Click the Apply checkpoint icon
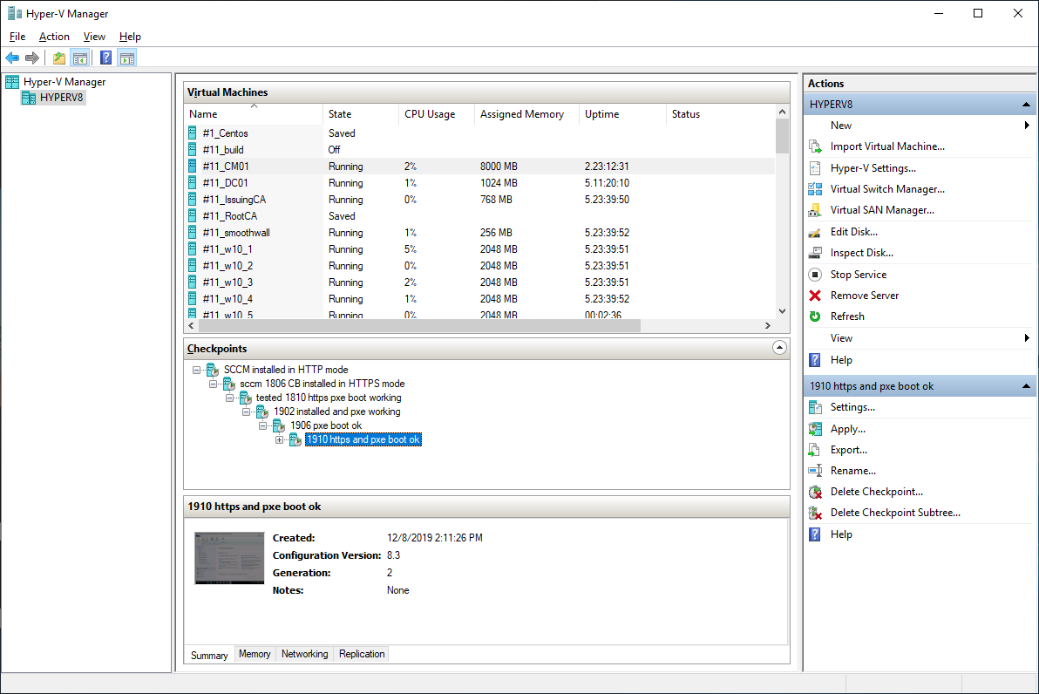The image size is (1039, 694). (x=815, y=429)
